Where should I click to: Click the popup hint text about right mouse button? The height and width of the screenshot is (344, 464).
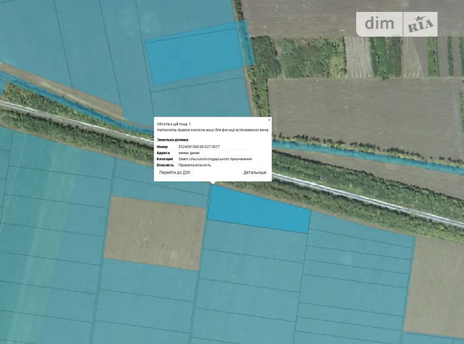[213, 129]
